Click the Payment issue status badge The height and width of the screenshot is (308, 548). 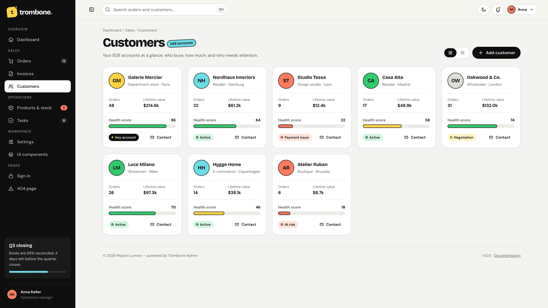point(295,137)
